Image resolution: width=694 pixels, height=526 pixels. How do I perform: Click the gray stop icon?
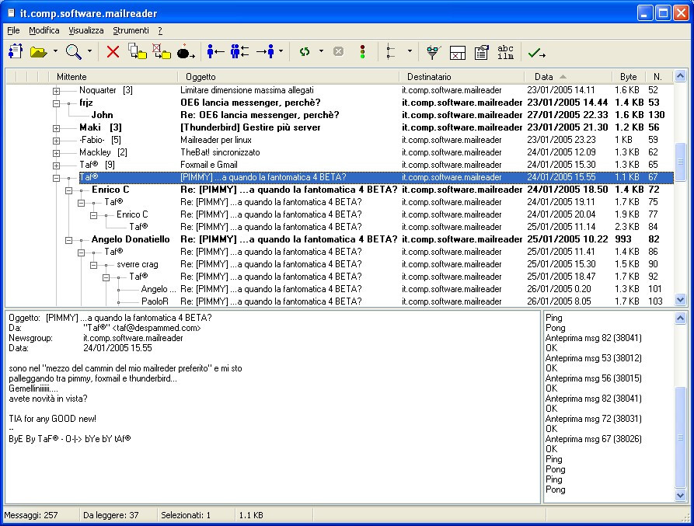pyautogui.click(x=339, y=52)
